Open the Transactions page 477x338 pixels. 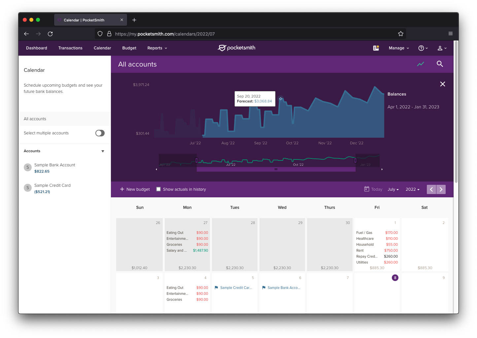pos(70,48)
